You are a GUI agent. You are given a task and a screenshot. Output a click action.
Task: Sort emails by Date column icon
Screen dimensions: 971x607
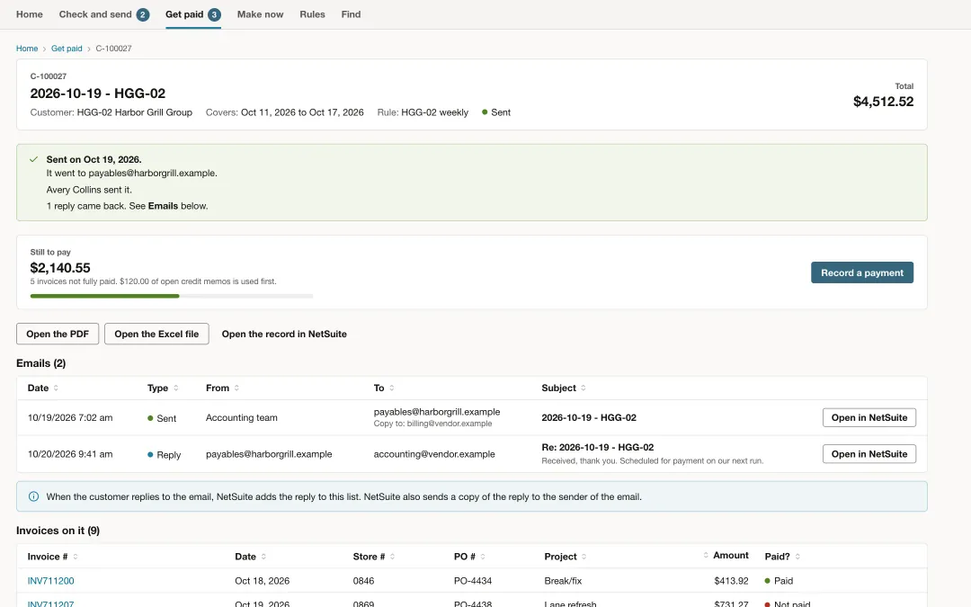(x=56, y=388)
